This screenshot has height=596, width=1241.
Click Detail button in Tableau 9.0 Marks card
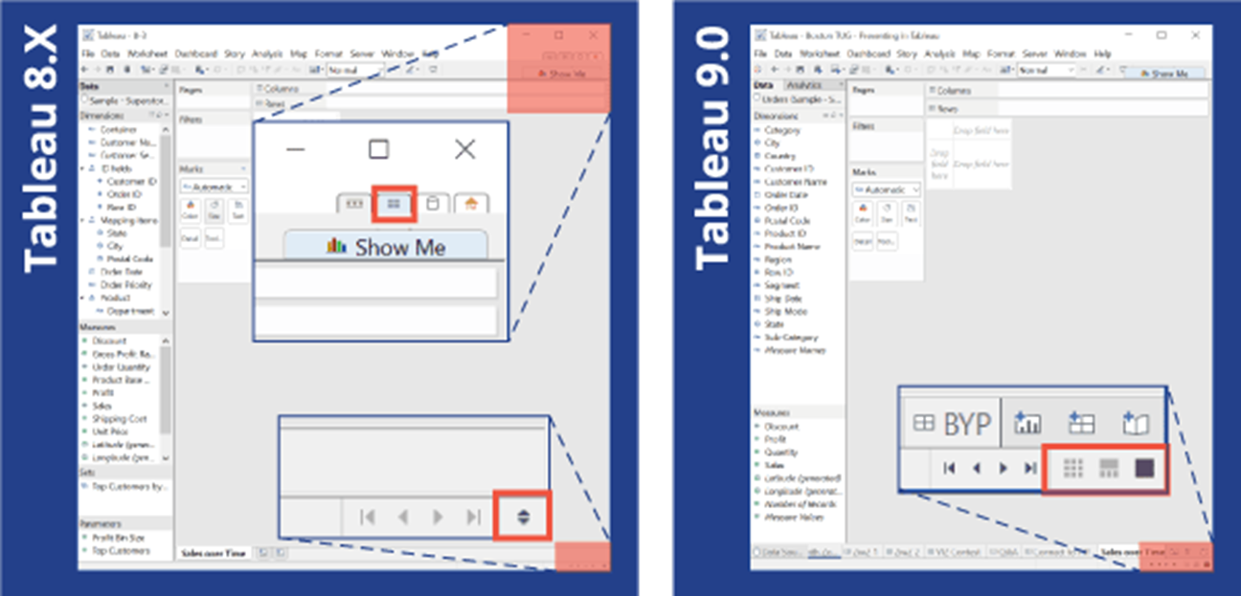pos(862,242)
